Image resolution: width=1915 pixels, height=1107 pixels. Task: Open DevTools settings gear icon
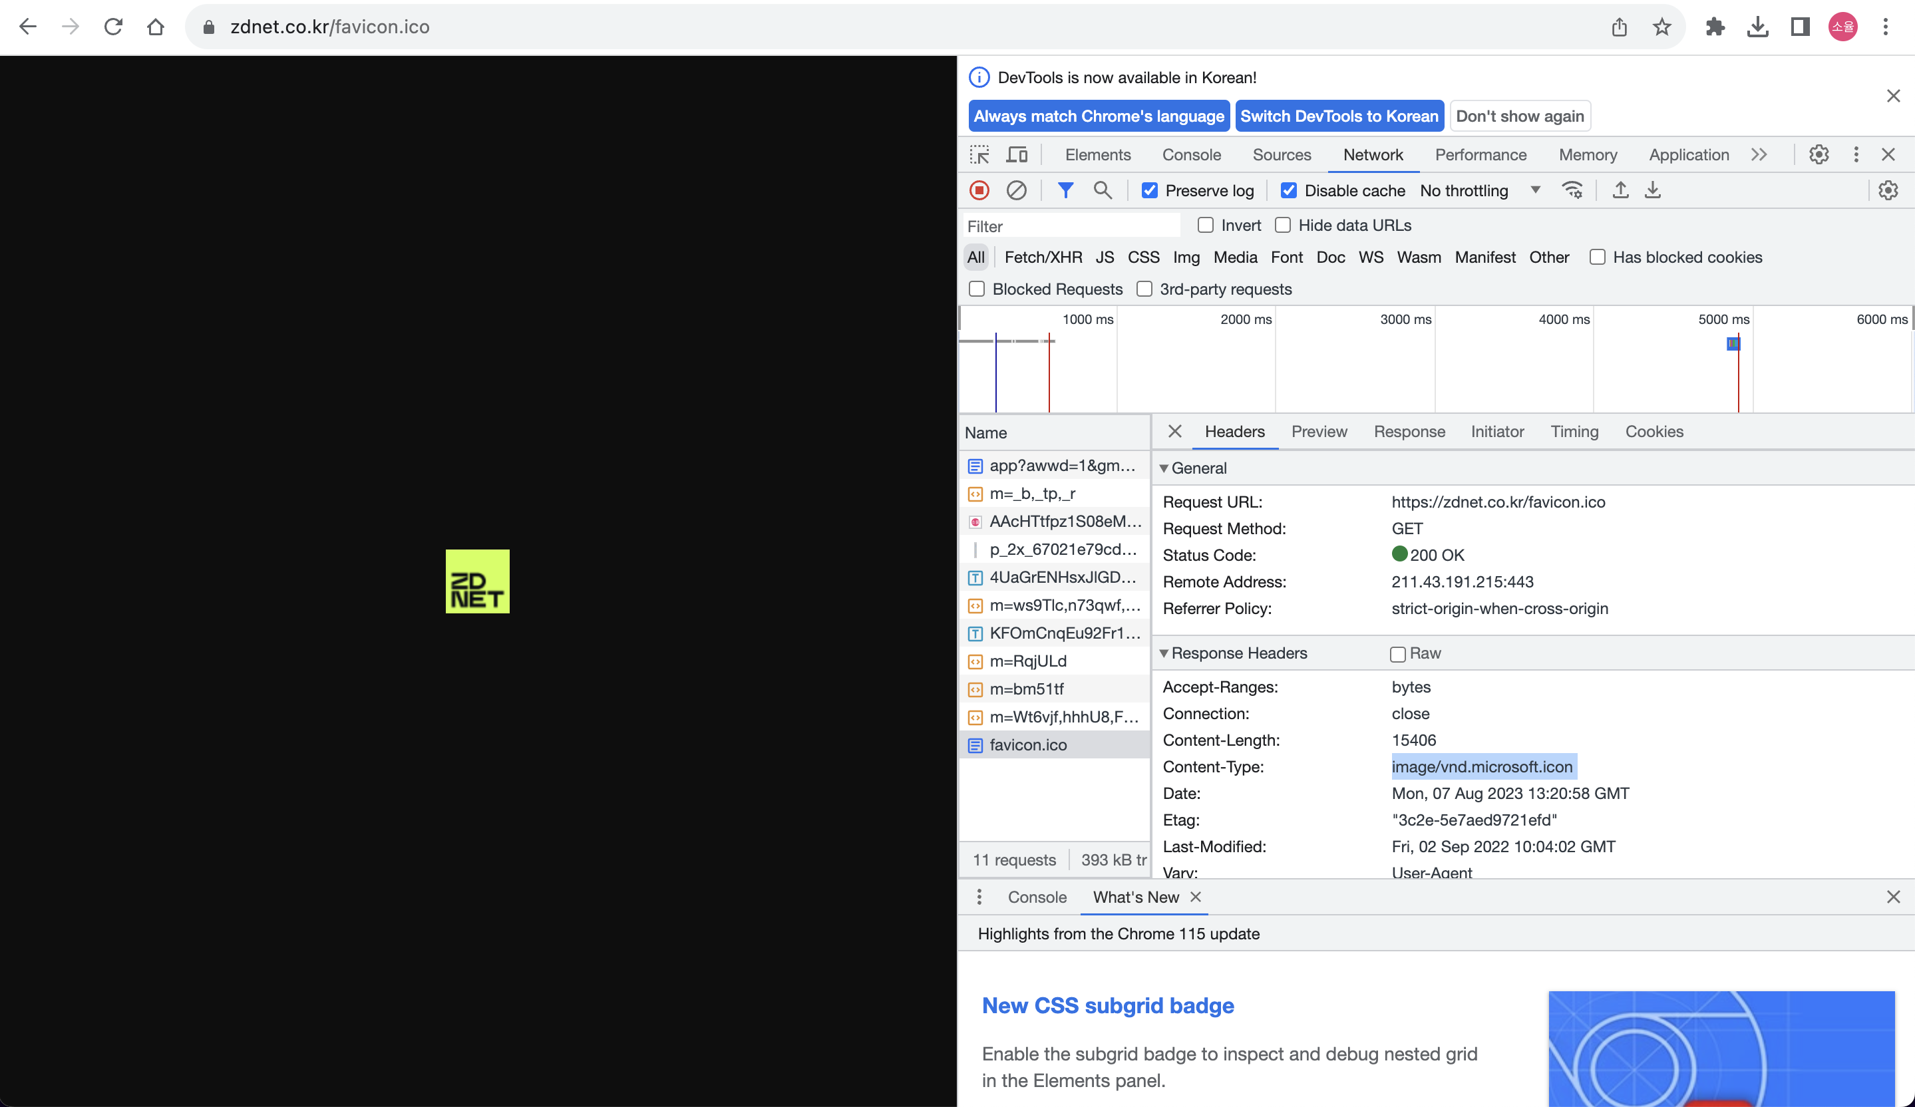pyautogui.click(x=1819, y=155)
